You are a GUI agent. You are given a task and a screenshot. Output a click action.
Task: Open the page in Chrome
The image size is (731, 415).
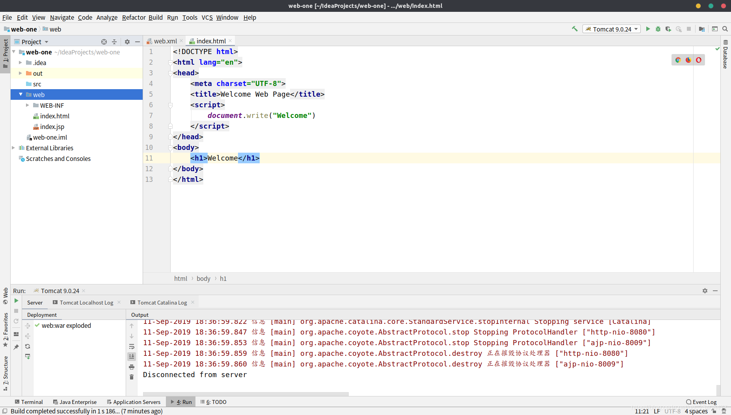pos(678,60)
